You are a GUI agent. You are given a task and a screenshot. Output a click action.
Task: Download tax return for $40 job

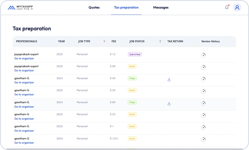(x=169, y=79)
